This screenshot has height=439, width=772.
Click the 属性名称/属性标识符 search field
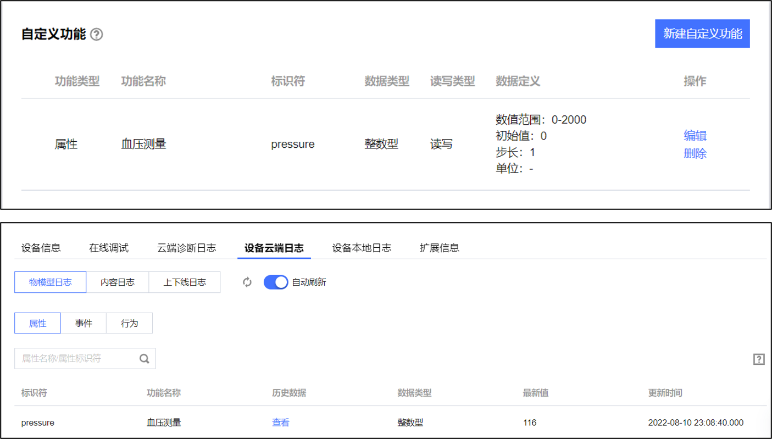click(x=85, y=358)
